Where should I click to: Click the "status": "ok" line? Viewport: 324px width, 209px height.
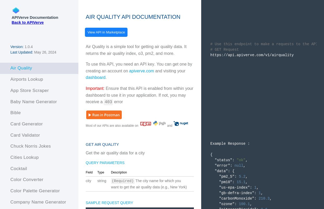click(x=231, y=160)
